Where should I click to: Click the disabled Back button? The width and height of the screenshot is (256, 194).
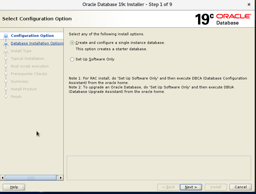(x=168, y=187)
